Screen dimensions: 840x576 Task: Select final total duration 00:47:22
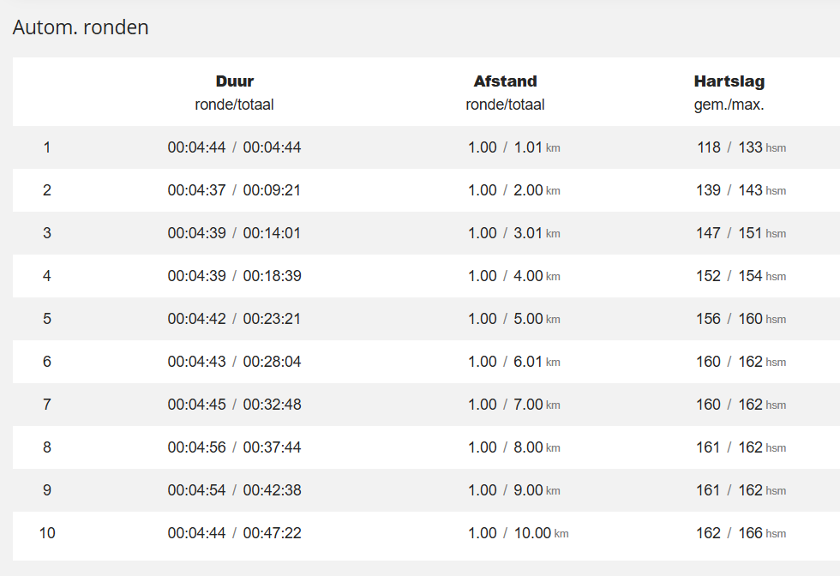[272, 533]
